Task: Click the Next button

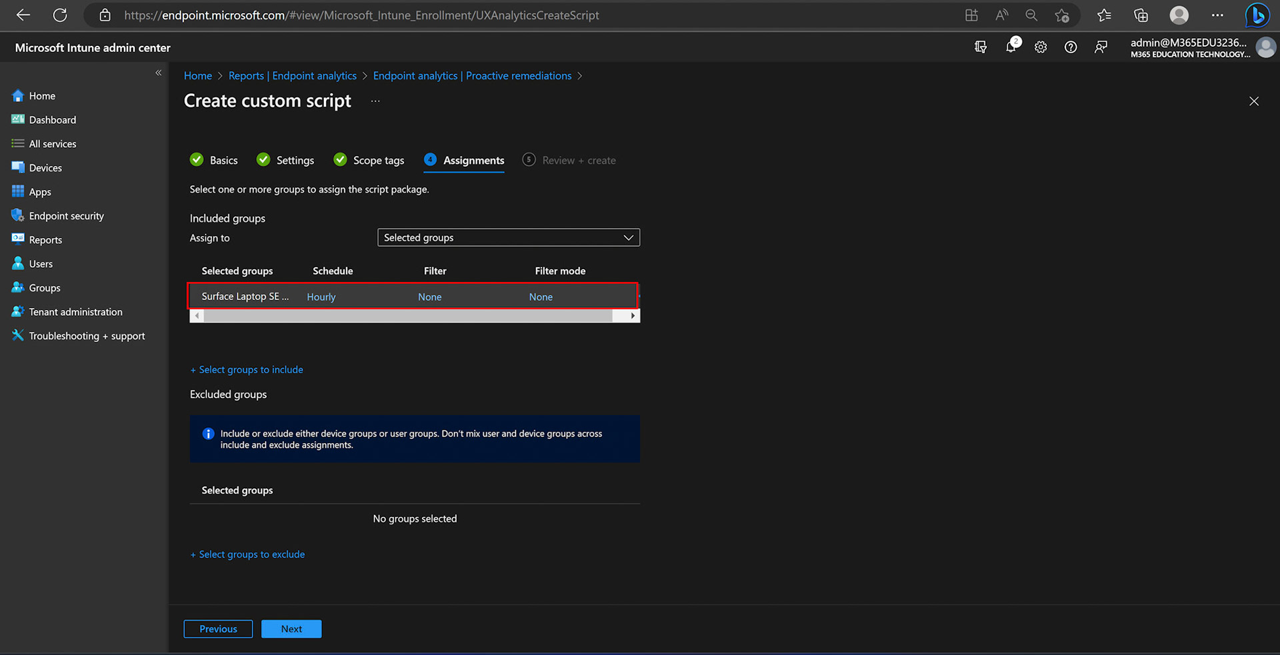Action: [291, 629]
